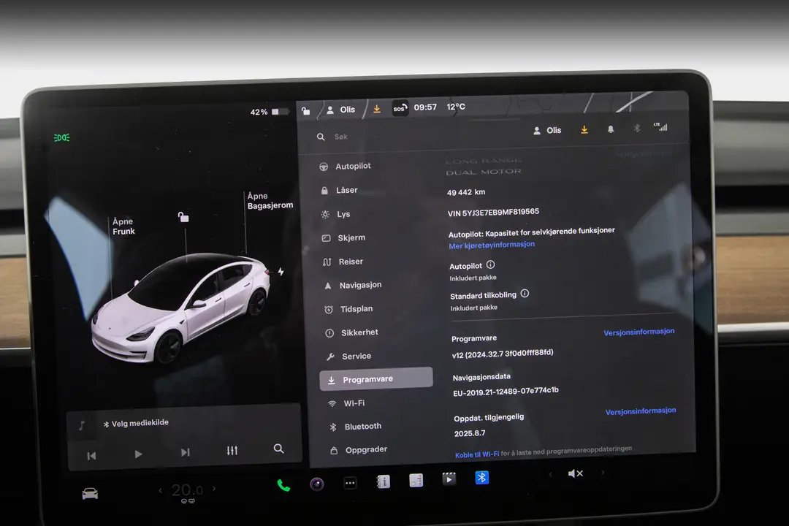789x526 pixels.
Task: Lower volume with left chevron
Action: (x=551, y=474)
